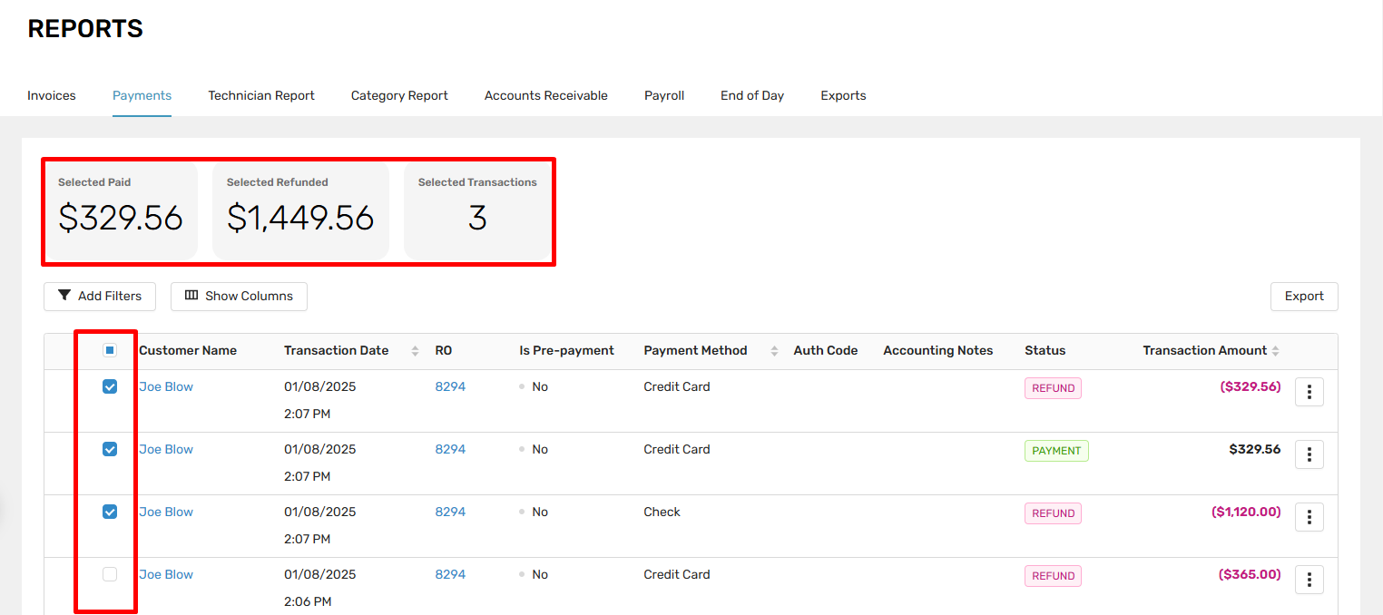
Task: Click the ($1,120.00) transaction amount
Action: point(1246,512)
